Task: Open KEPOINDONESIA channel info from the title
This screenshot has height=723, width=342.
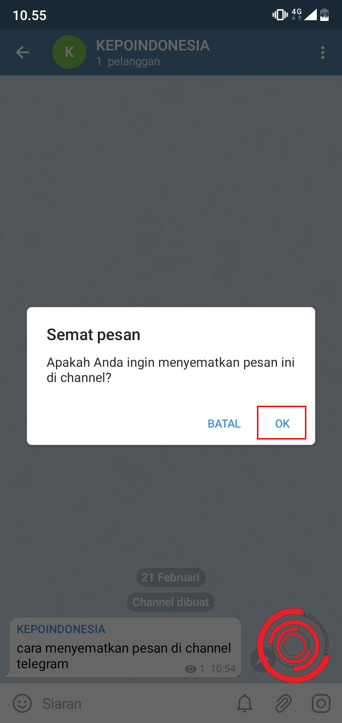Action: click(x=152, y=45)
